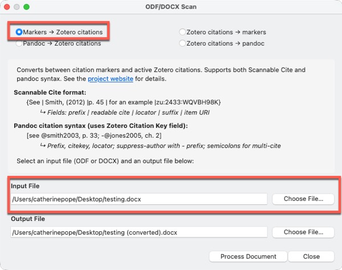
Task: Zoom window with green traffic light
Action: [26, 7]
